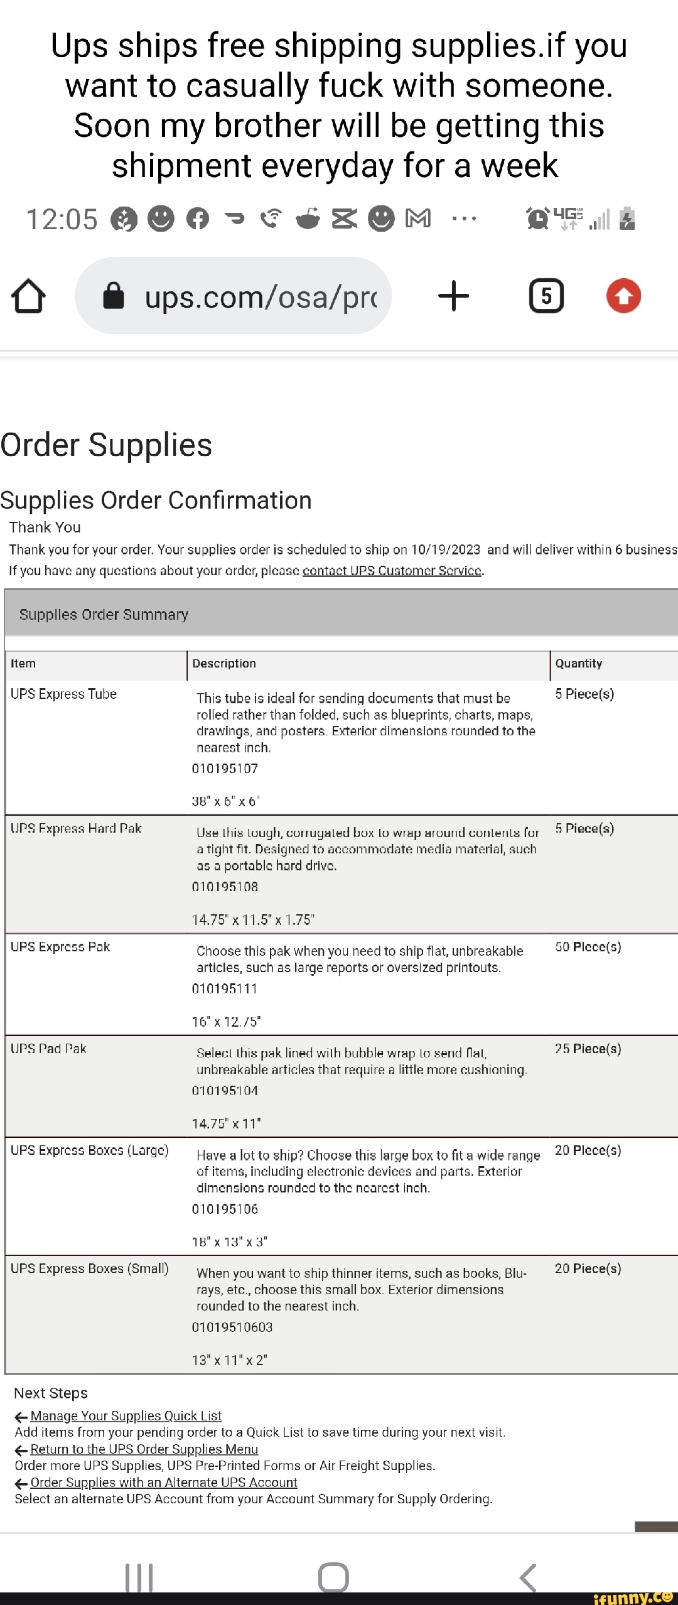Open a new tab with the plus icon
Image resolution: width=678 pixels, height=1605 pixels.
pyautogui.click(x=454, y=295)
